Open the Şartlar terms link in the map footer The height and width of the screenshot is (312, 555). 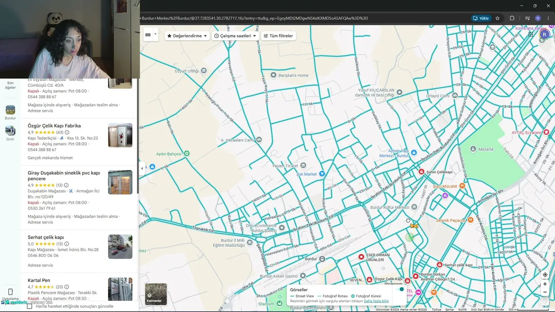click(x=450, y=309)
